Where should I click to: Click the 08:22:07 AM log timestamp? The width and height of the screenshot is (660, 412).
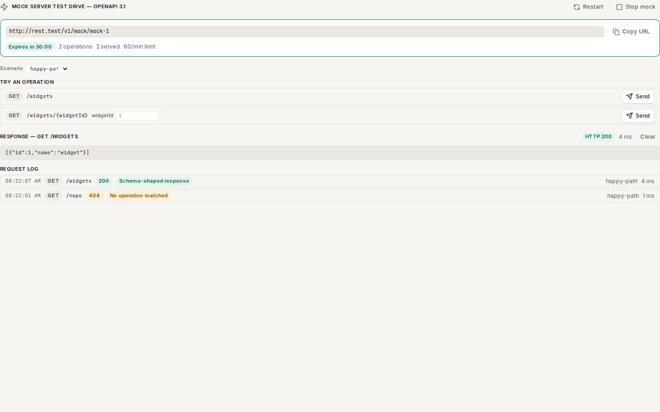[23, 181]
